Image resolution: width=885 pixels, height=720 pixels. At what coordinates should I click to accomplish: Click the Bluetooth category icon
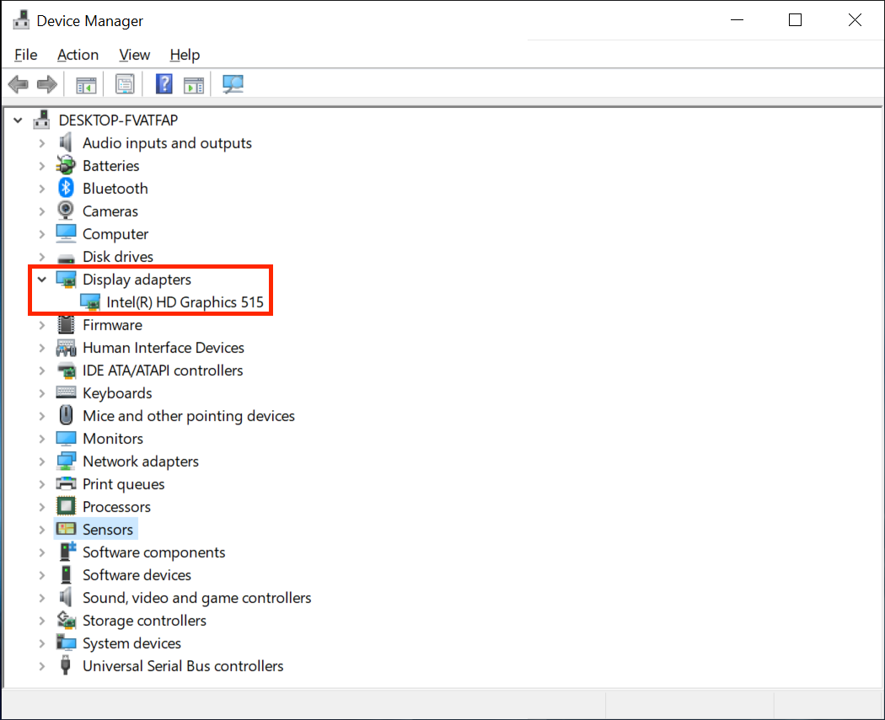click(66, 189)
